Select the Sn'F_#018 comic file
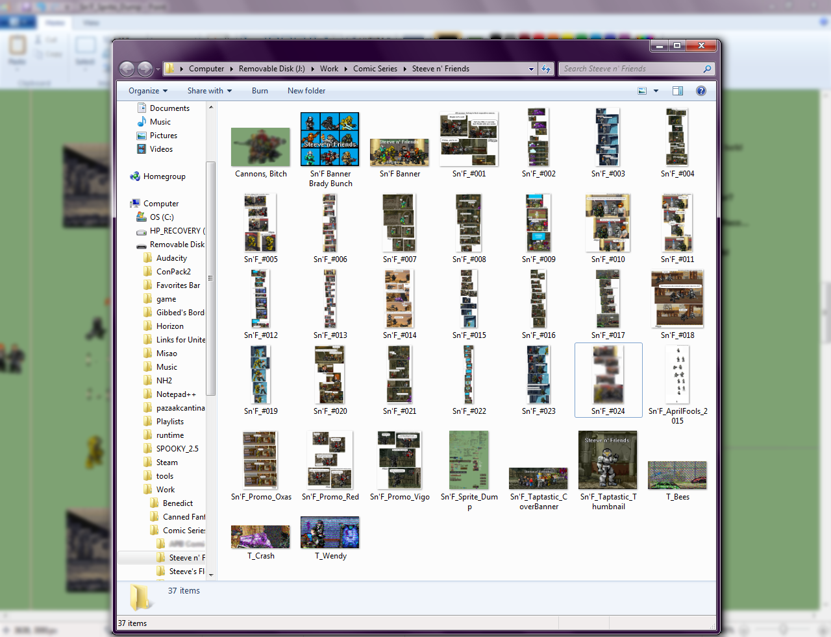 [678, 304]
